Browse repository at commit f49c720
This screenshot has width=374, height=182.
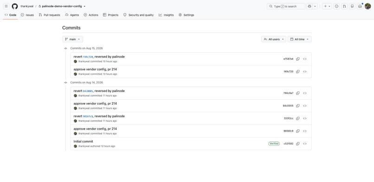(305, 72)
